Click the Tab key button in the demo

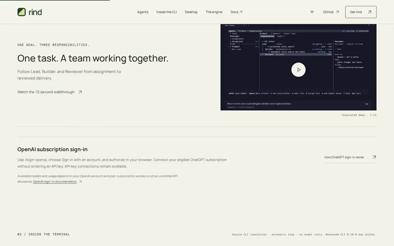[x=366, y=104]
